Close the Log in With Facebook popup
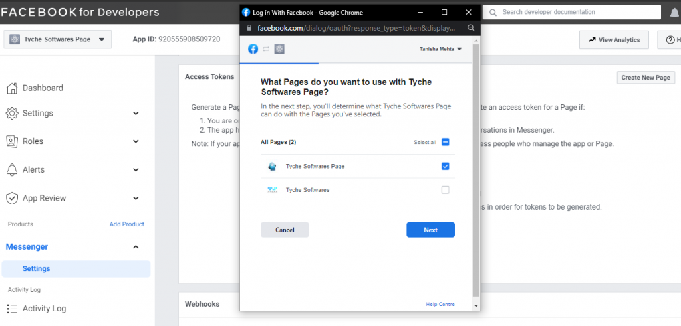Viewport: 681px width, 326px height. pos(468,12)
